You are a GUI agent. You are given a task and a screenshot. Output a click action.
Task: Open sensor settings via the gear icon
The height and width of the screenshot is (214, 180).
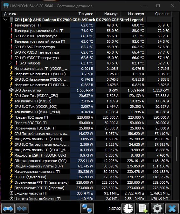(157, 209)
